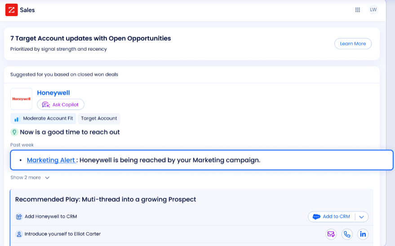395x246 pixels.
Task: Click the Moderate Account Fit badge
Action: pos(43,119)
